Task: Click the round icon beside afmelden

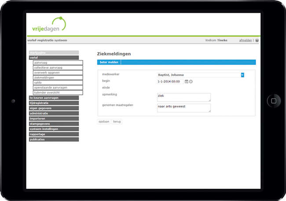Action: (x=257, y=40)
